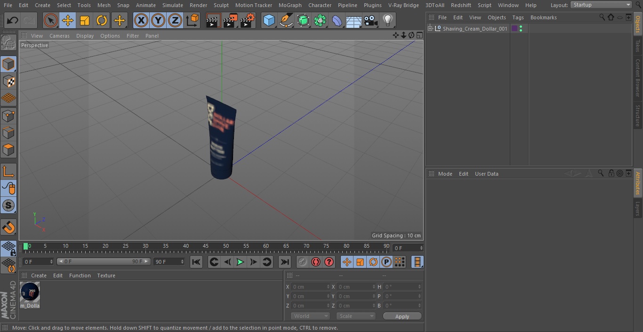Add a Light object

pyautogui.click(x=387, y=20)
